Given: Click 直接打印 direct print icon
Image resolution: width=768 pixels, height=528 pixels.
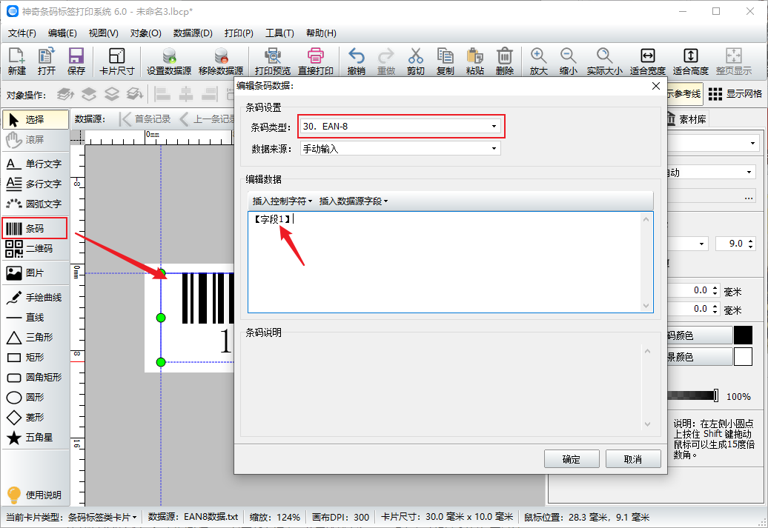Looking at the screenshot, I should (x=316, y=61).
